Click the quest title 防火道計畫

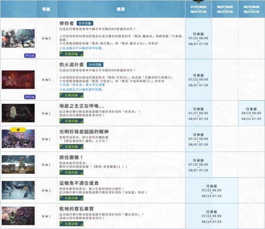(x=72, y=65)
